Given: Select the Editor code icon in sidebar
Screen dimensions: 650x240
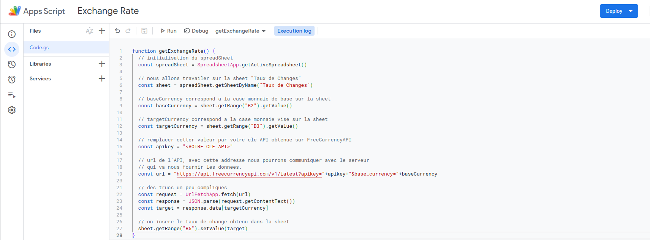Looking at the screenshot, I should click(12, 49).
